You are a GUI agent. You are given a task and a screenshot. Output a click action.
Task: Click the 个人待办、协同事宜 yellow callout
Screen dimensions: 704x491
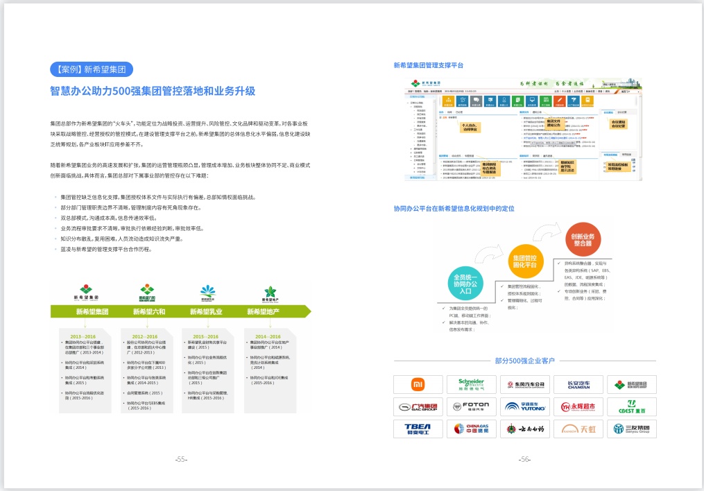pyautogui.click(x=470, y=128)
